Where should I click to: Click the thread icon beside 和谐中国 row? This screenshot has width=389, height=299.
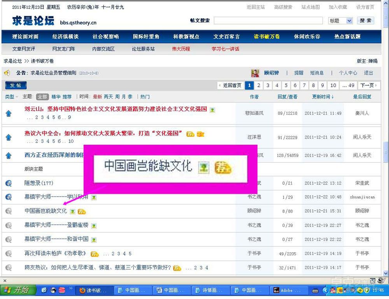[9, 239]
